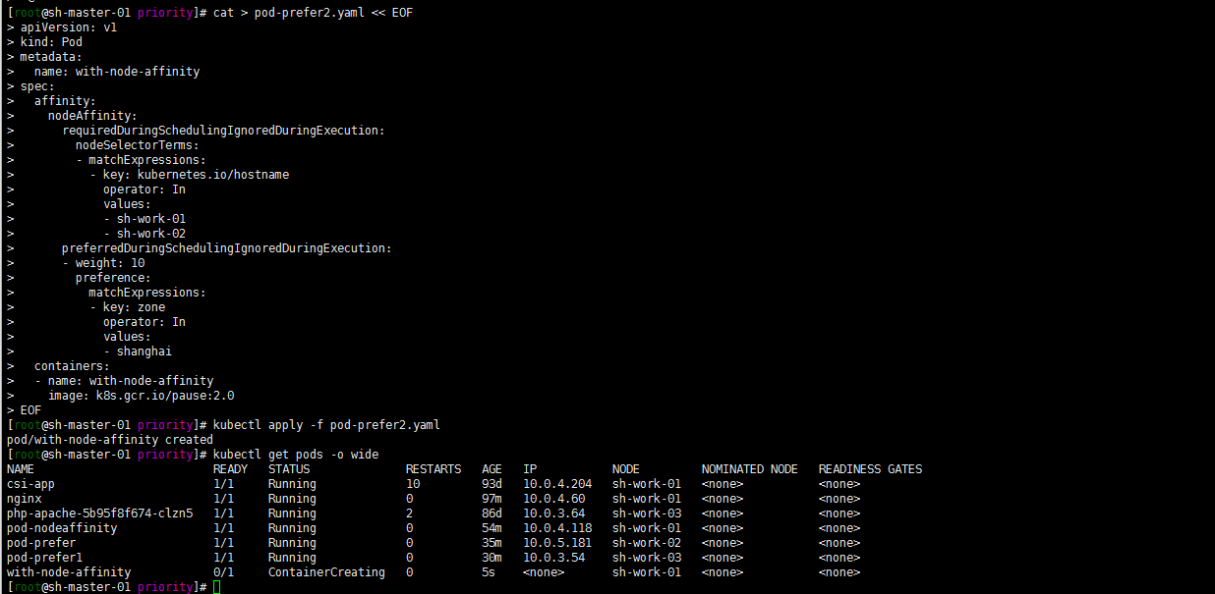Click the requiredDuringSchedulingIgnoredDuringExecution line

(x=223, y=131)
